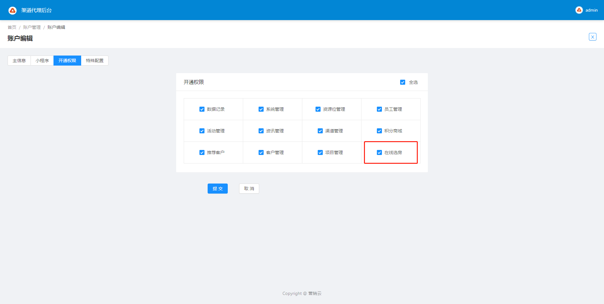Uncheck the 推荐客户 permission
The width and height of the screenshot is (604, 304).
pyautogui.click(x=202, y=152)
